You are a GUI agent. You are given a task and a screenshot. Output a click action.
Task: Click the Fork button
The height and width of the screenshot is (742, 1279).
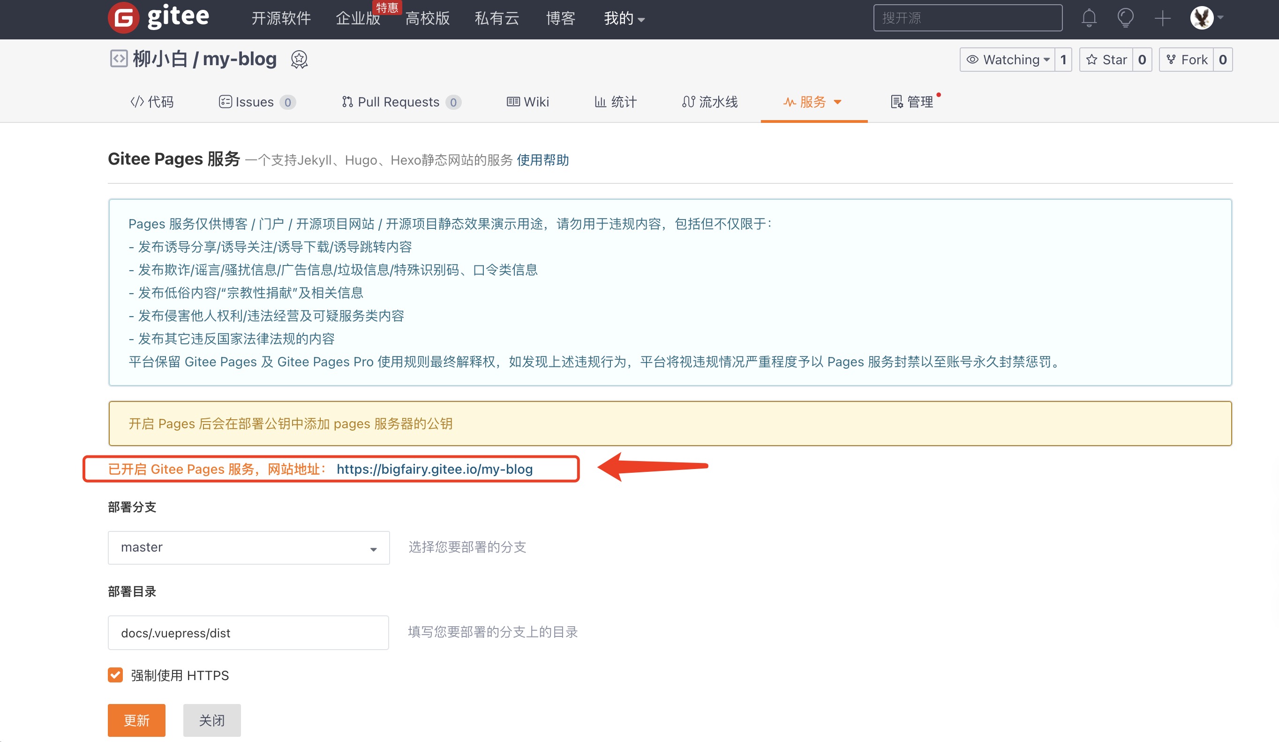pos(1186,60)
